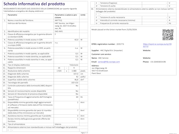Screen dimensions: 179x134
Task: Select the model identifier G42-AH3 cell
Action: (67, 31)
